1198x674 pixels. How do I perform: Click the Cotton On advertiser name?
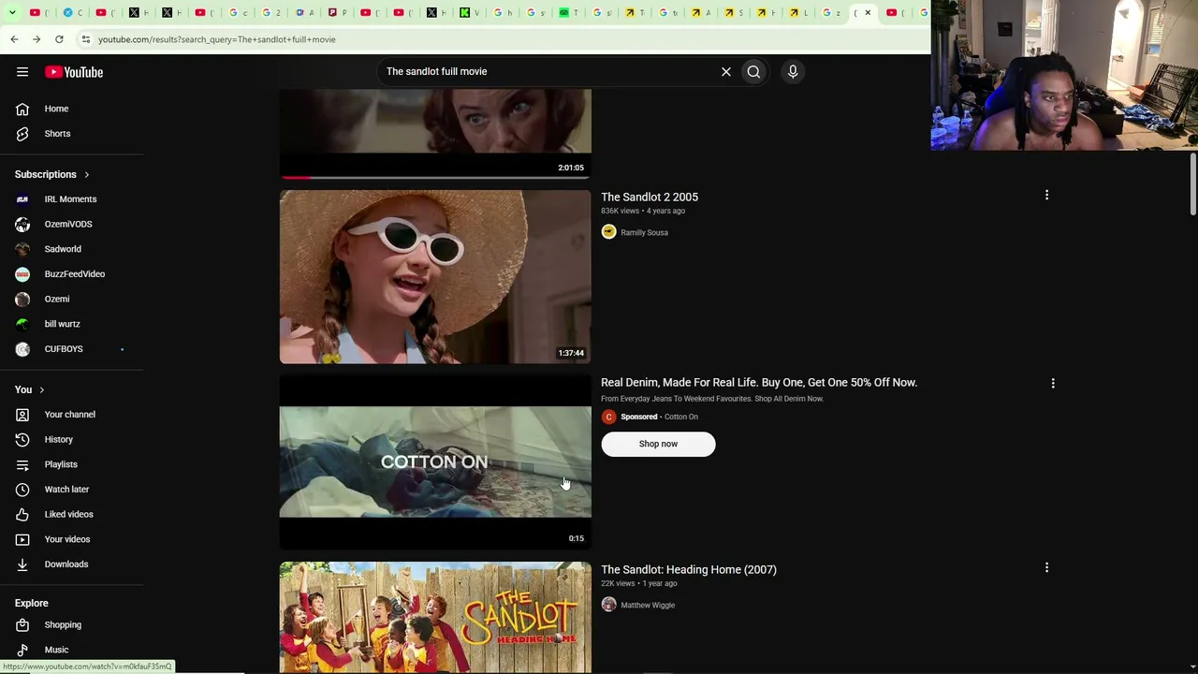click(681, 418)
